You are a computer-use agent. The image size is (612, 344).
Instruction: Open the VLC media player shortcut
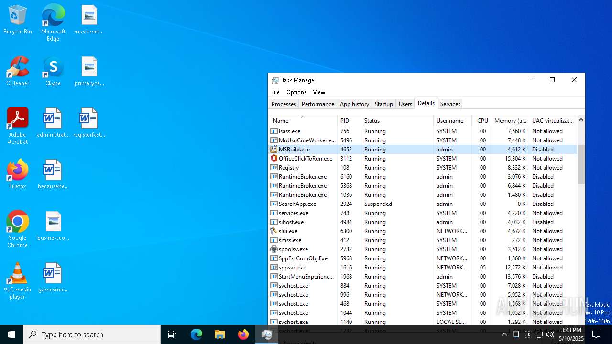[x=18, y=281]
